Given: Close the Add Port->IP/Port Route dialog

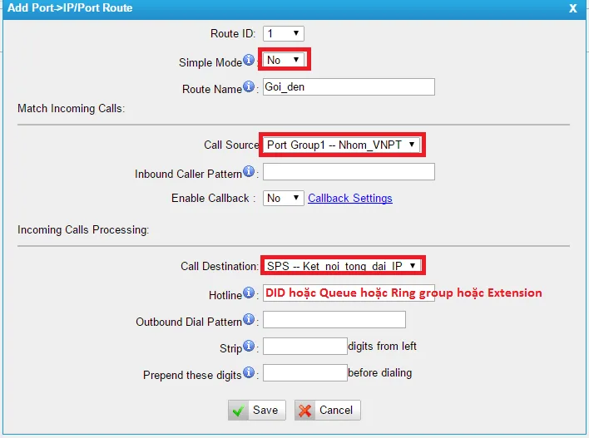Looking at the screenshot, I should 572,8.
